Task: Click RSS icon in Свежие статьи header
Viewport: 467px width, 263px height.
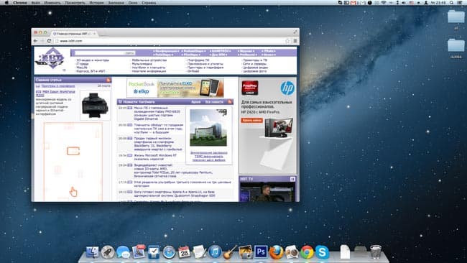Action: tap(108, 80)
